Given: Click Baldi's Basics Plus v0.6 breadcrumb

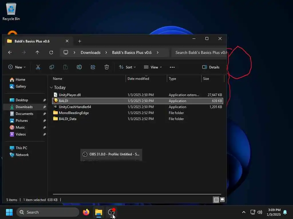Looking at the screenshot, I should [132, 52].
